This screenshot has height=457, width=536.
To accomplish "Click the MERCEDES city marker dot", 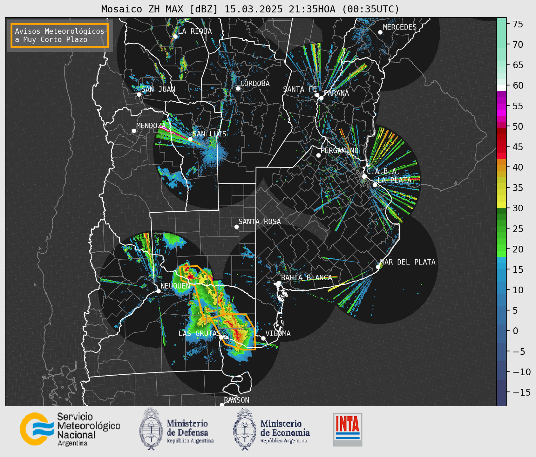I will [380, 32].
